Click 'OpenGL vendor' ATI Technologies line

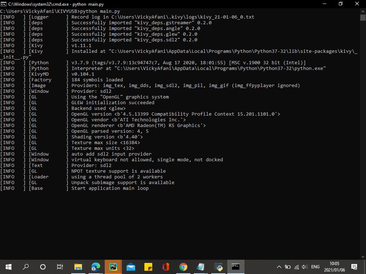[93, 120]
